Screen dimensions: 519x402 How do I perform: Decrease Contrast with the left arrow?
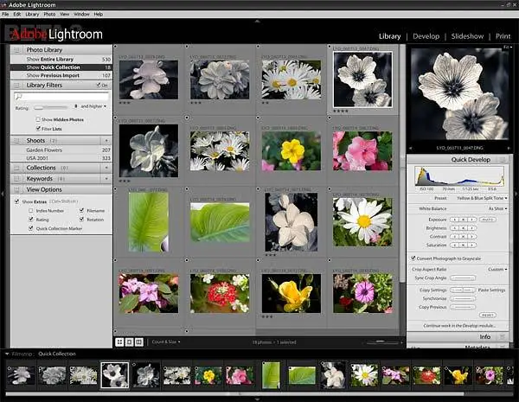click(x=455, y=237)
